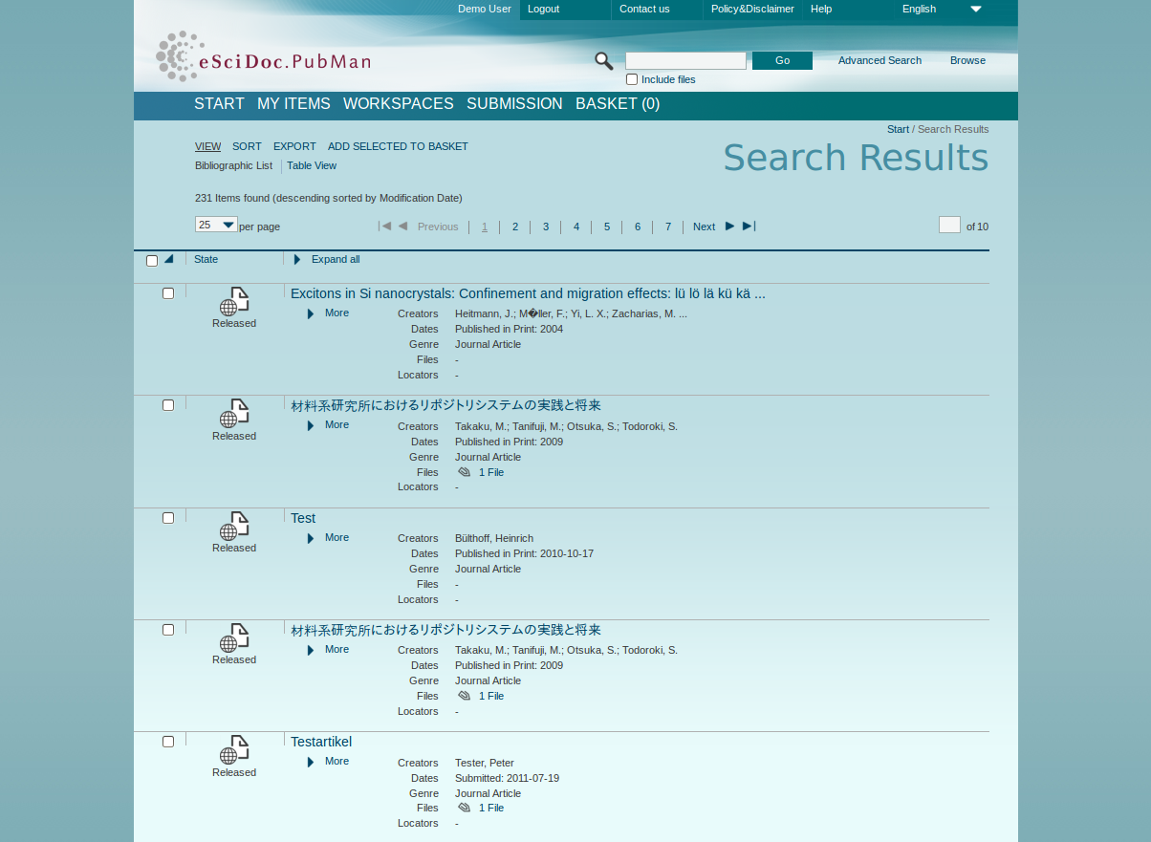Click the sort triangle beside the select-all checkbox
This screenshot has height=842, width=1151.
(x=169, y=259)
